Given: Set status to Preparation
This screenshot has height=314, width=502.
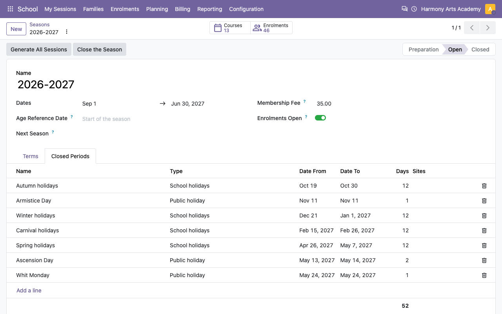Looking at the screenshot, I should tap(424, 49).
